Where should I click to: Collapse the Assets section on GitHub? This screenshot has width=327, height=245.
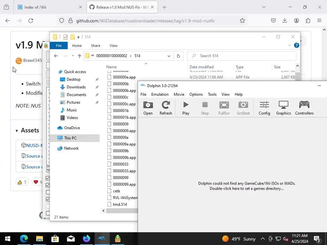27,130
